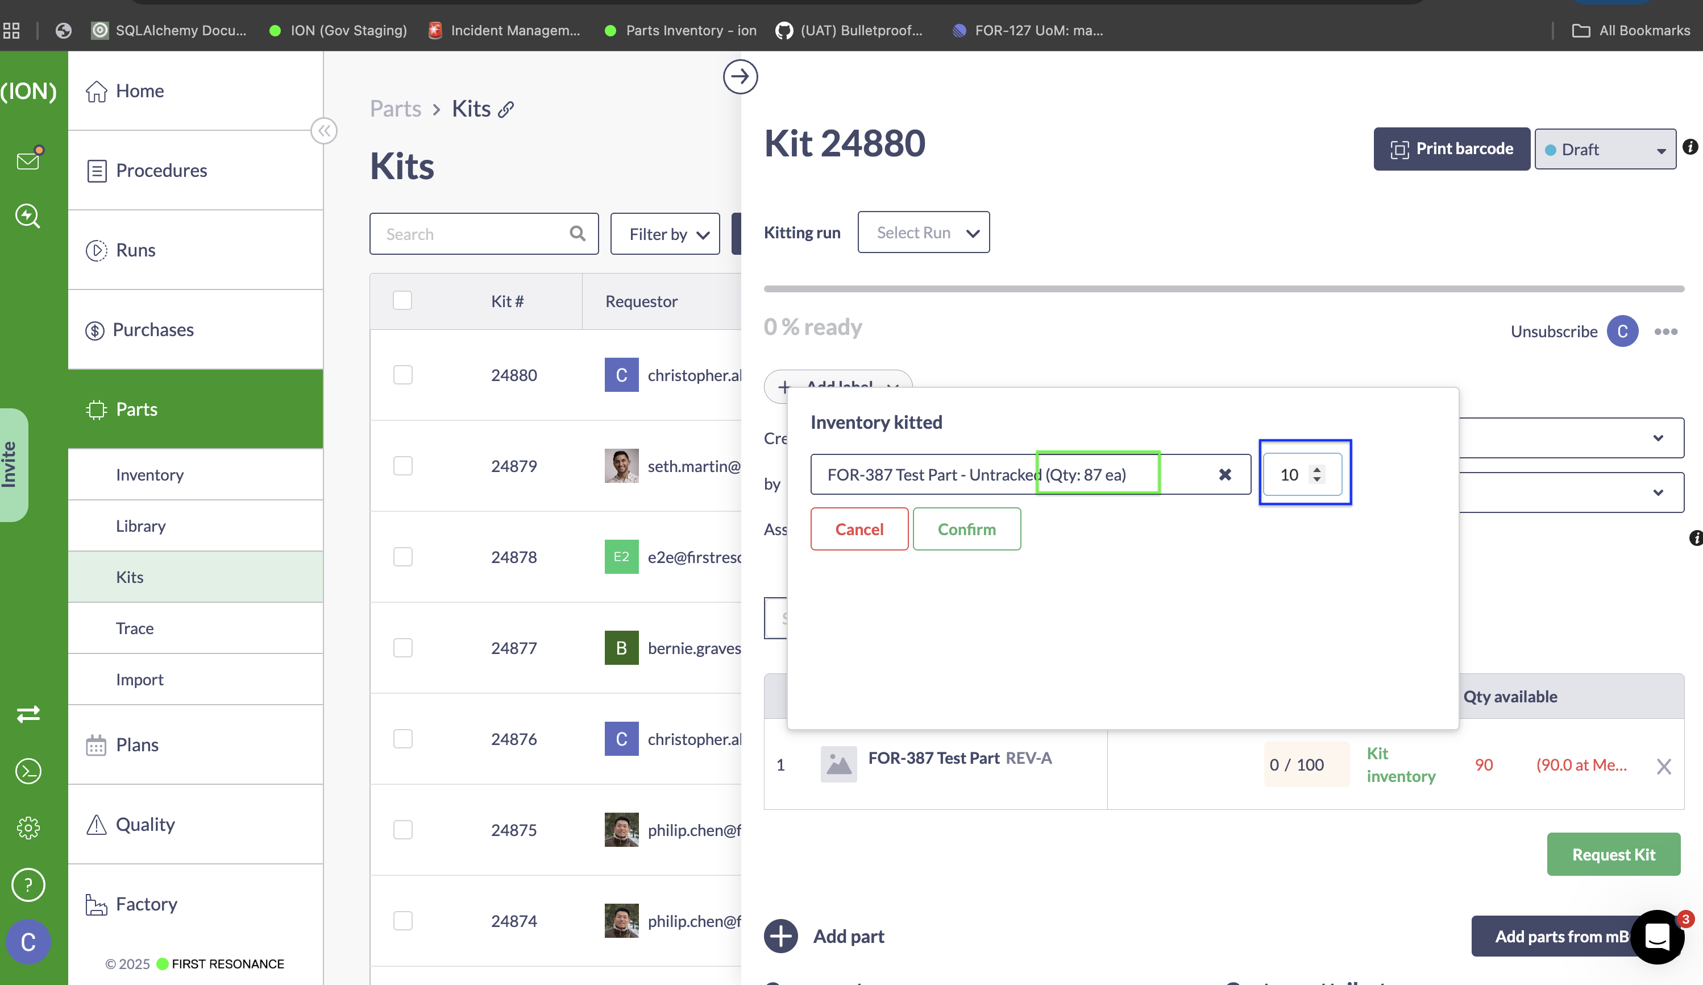The image size is (1703, 985).
Task: Check the box for kit 24879
Action: click(x=403, y=466)
